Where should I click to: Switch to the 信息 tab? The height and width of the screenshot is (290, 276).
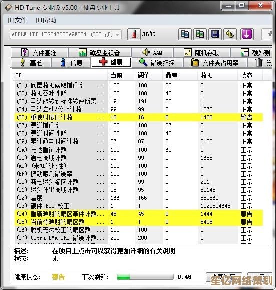(x=71, y=63)
